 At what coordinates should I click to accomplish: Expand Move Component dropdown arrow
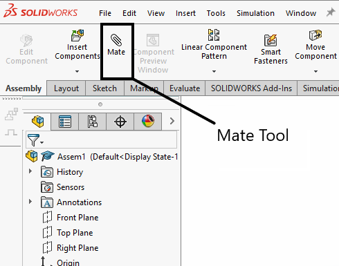(x=315, y=71)
